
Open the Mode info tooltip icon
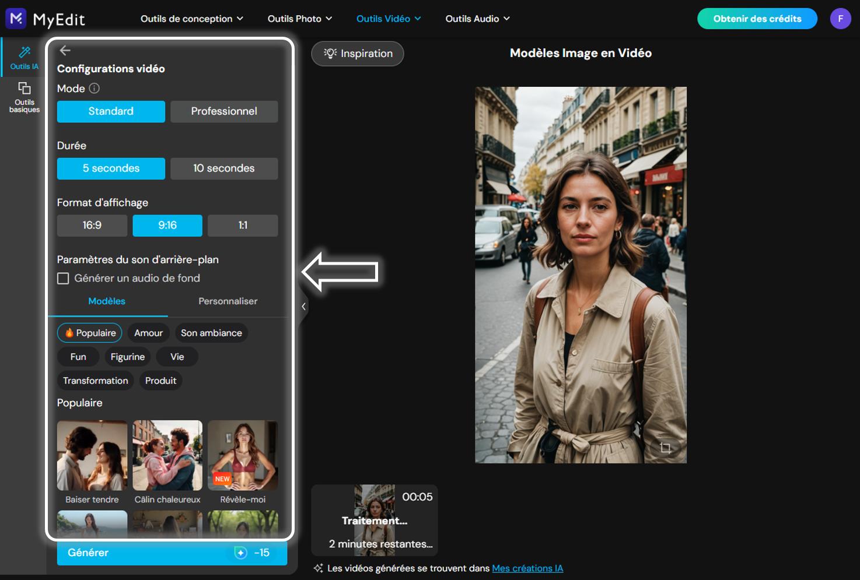(x=95, y=89)
